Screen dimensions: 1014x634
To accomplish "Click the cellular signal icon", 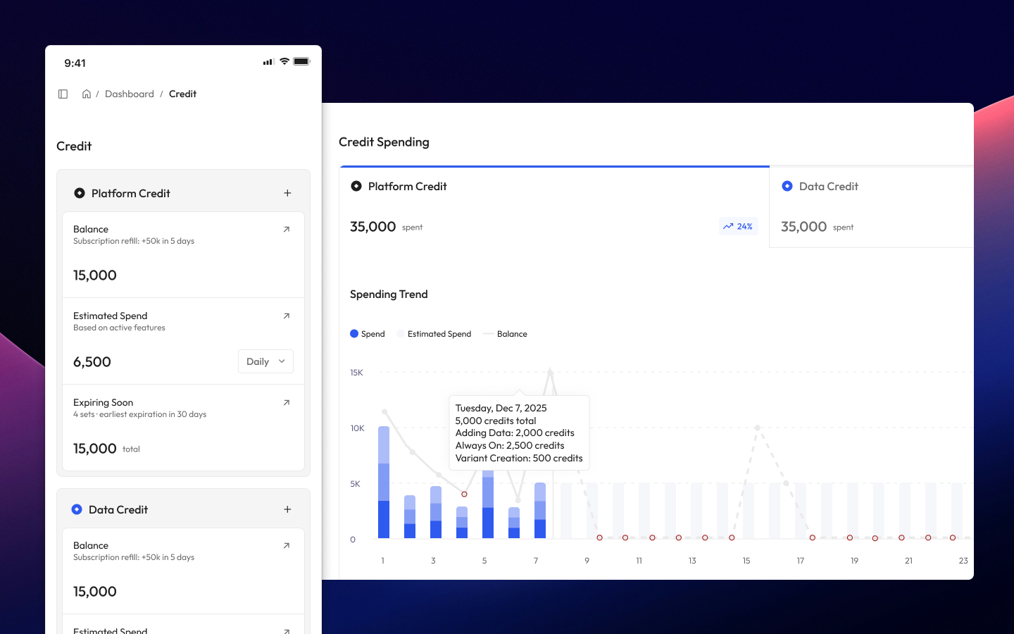I will [268, 62].
